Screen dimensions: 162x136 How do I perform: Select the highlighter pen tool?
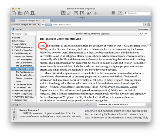(69, 13)
